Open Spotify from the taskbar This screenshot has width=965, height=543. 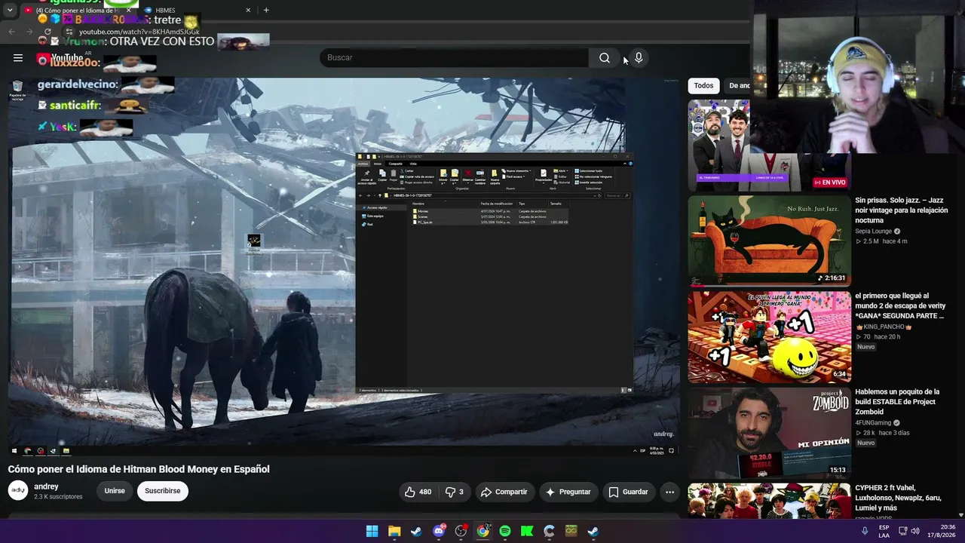pyautogui.click(x=505, y=531)
